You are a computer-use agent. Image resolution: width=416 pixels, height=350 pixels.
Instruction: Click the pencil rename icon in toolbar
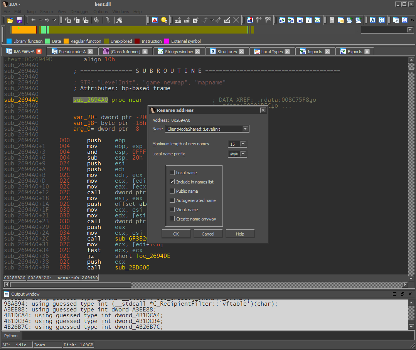227,20
